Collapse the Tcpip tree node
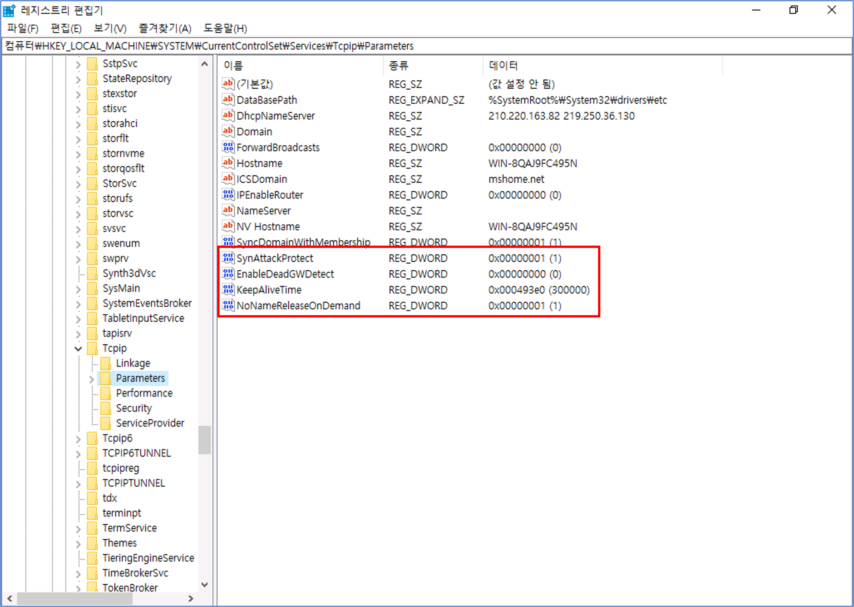Viewport: 854px width, 607px height. [78, 349]
